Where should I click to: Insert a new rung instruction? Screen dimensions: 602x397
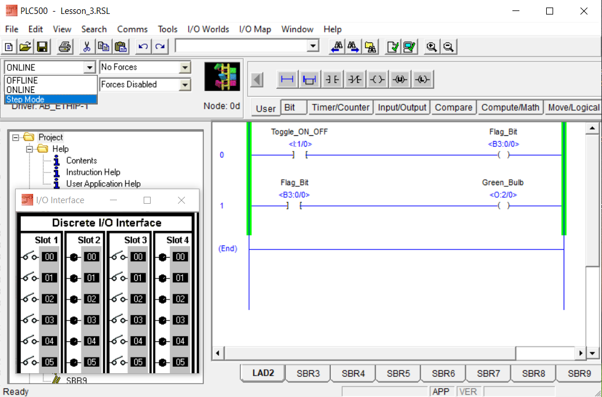pyautogui.click(x=287, y=80)
